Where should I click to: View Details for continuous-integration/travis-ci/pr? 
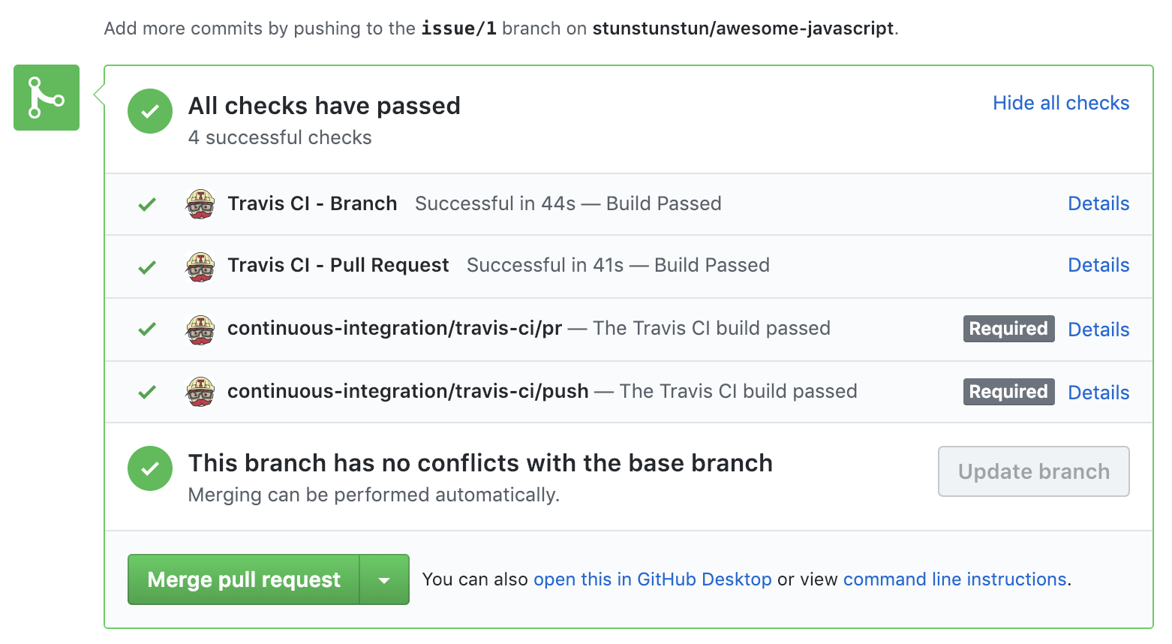point(1098,330)
